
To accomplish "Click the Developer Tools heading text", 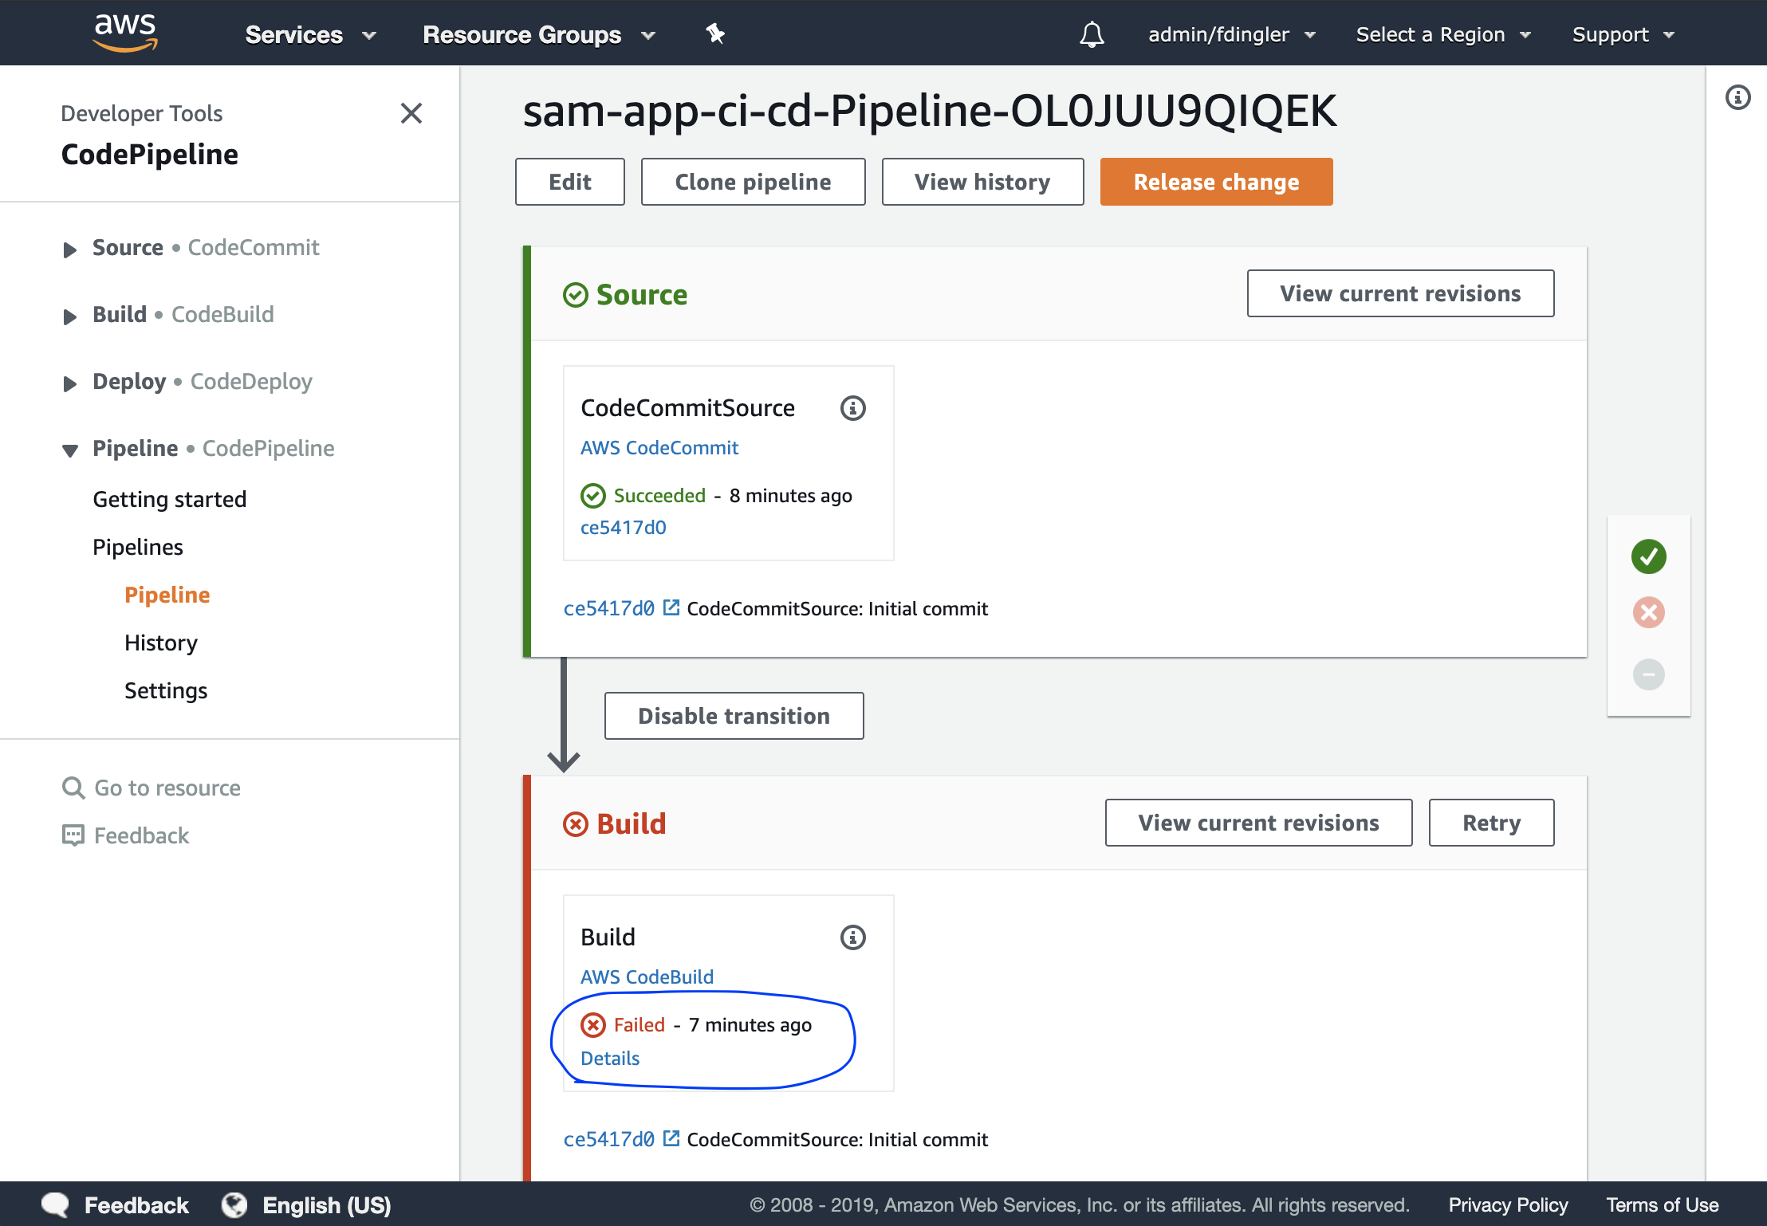I will tap(142, 114).
